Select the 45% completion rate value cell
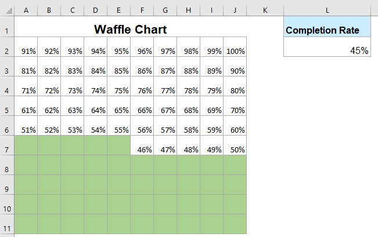378x237 pixels. pos(327,50)
